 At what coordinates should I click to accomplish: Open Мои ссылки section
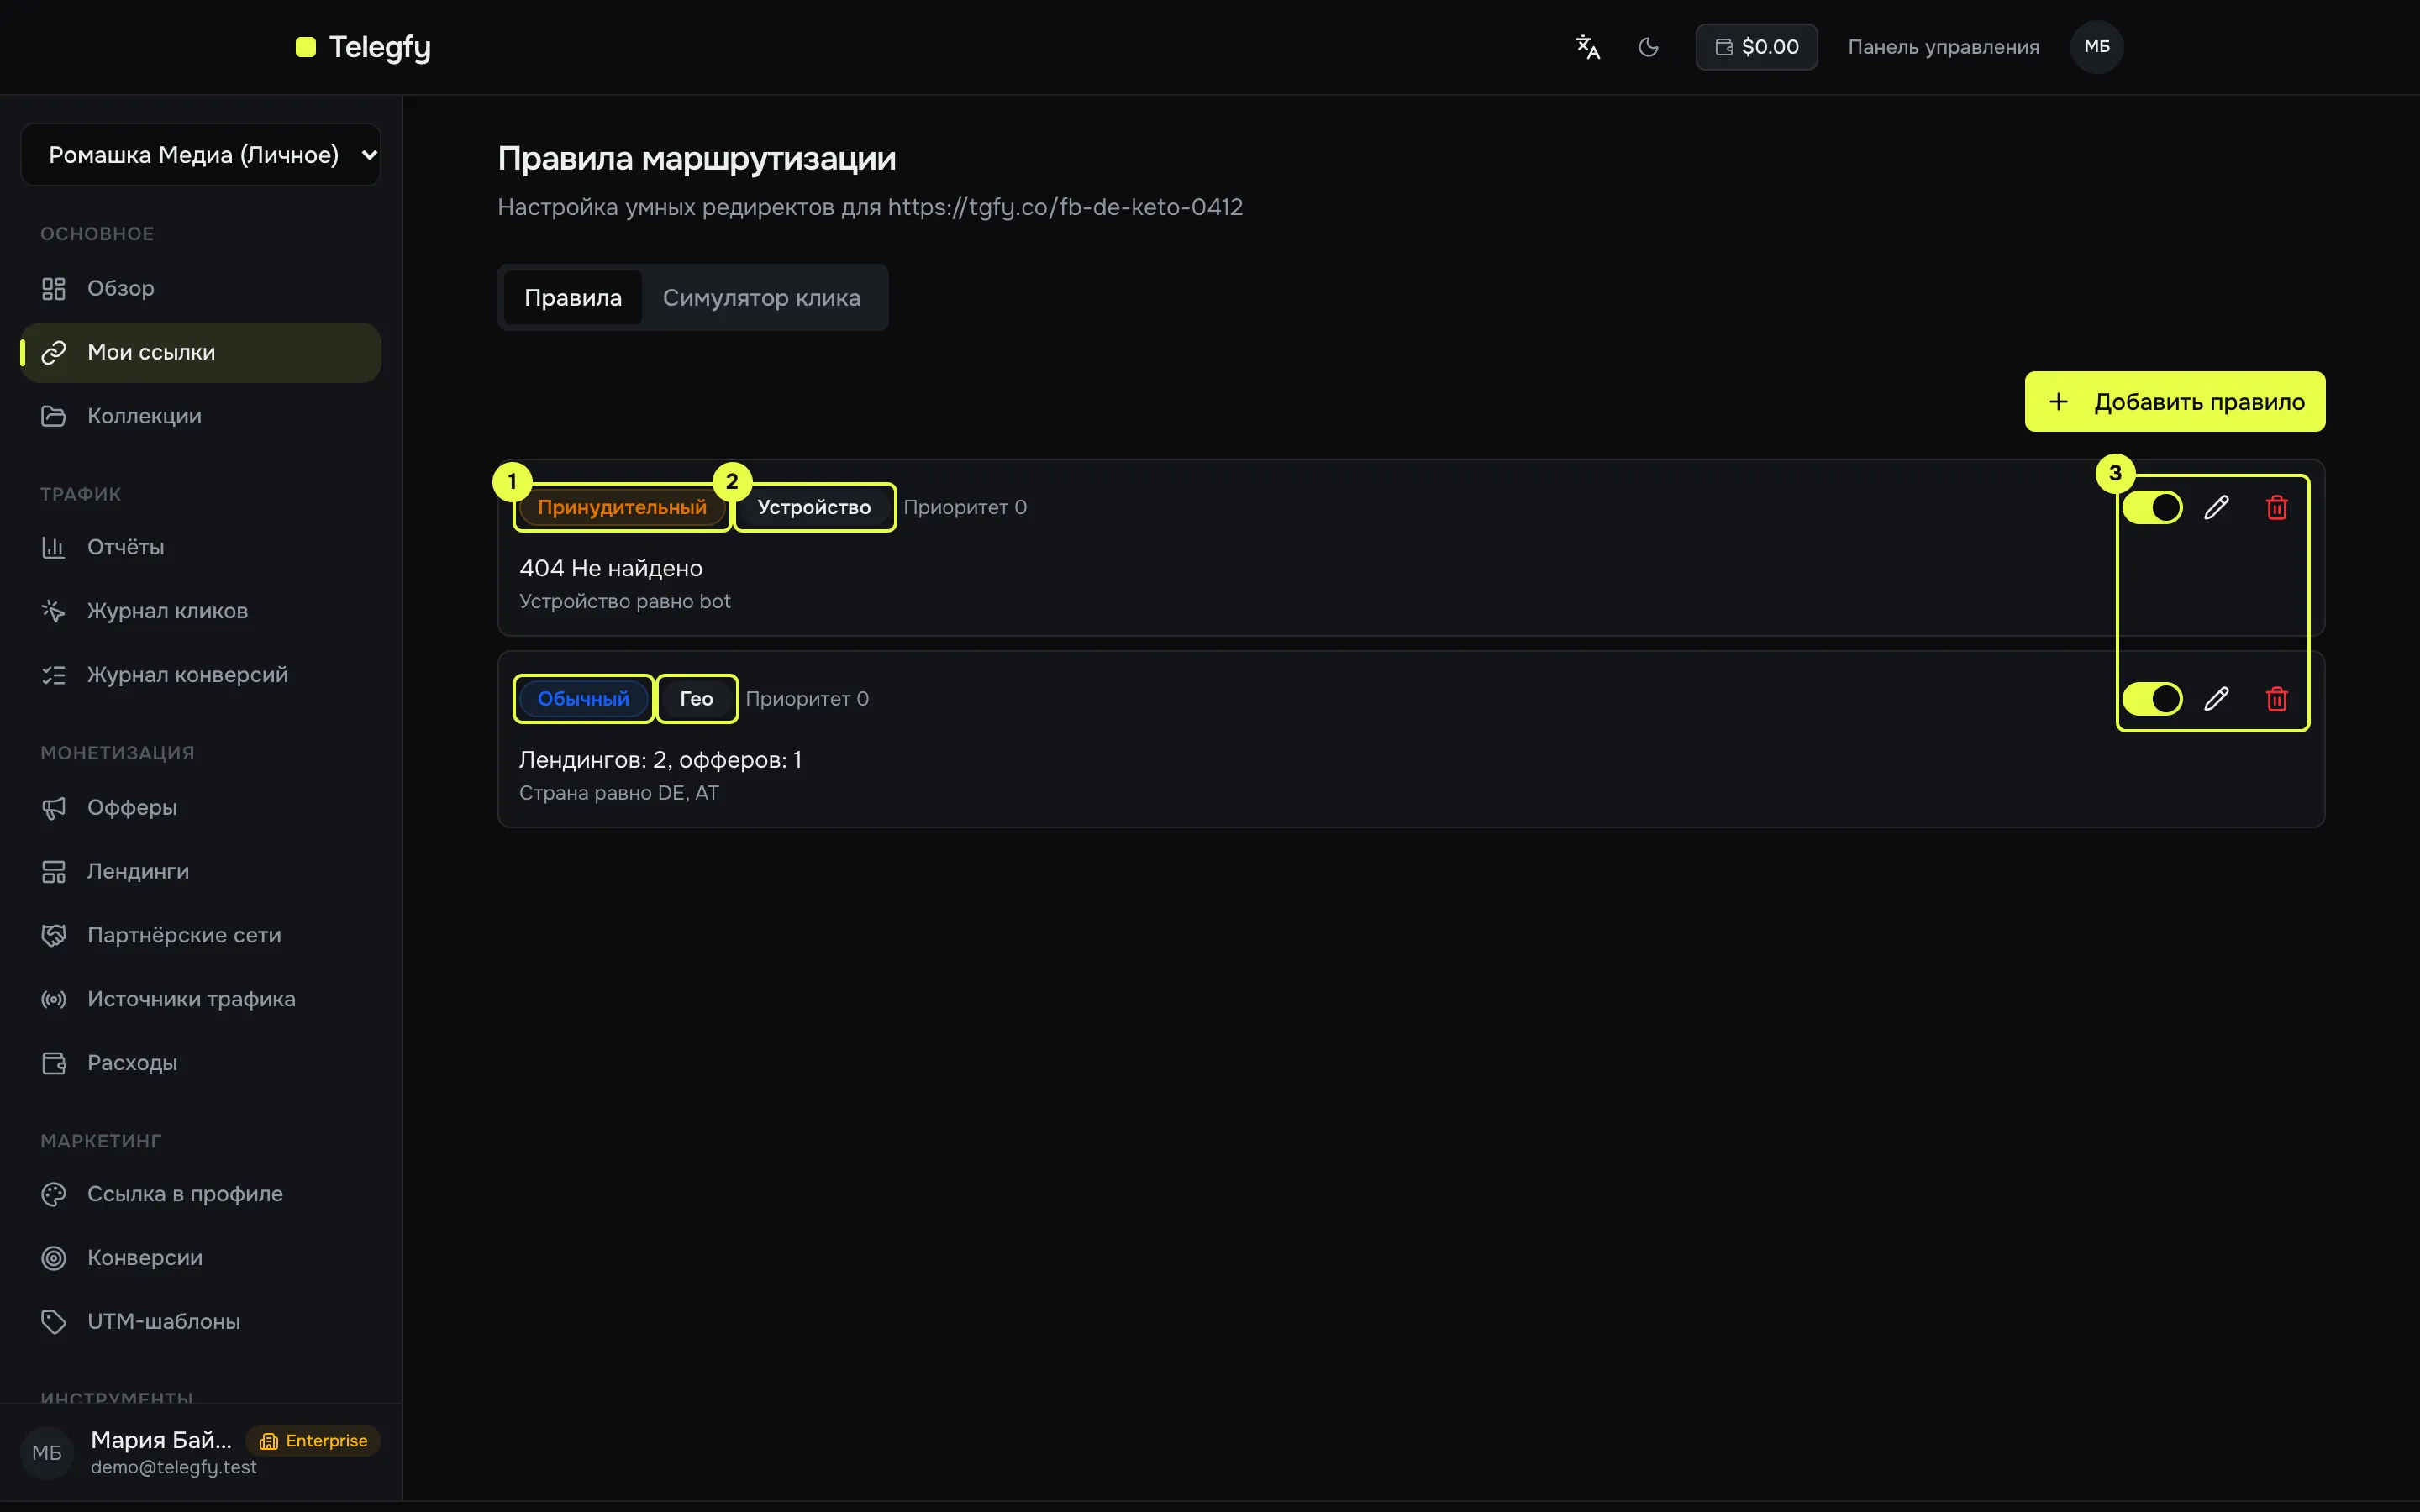(x=201, y=352)
